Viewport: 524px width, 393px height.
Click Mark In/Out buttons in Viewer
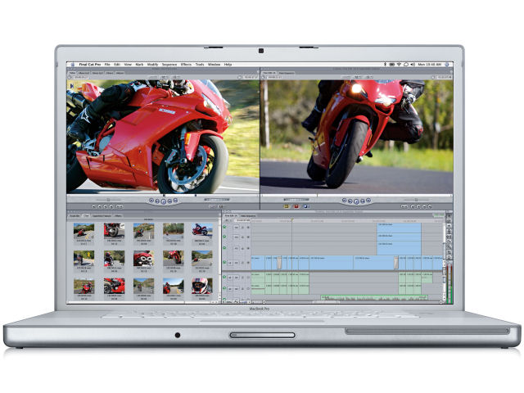[x=120, y=206]
